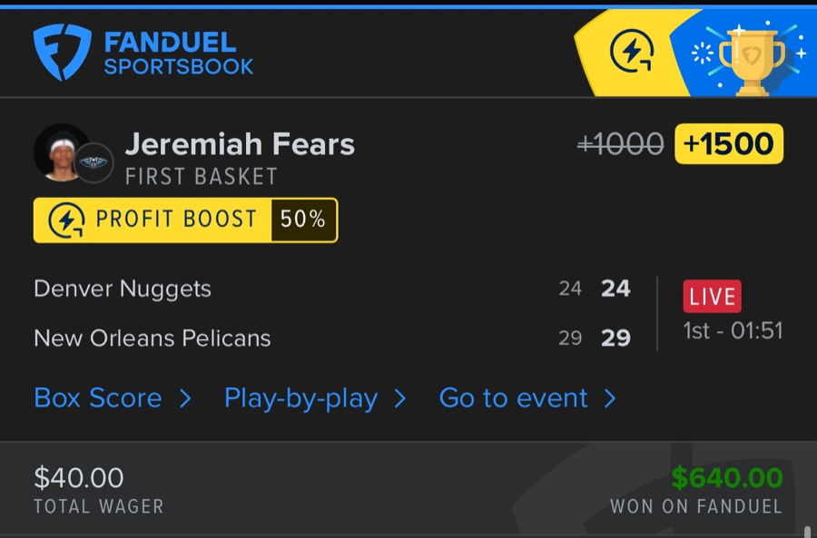Expand the Play-by-play chevron arrow
Image resolution: width=817 pixels, height=538 pixels.
point(399,398)
